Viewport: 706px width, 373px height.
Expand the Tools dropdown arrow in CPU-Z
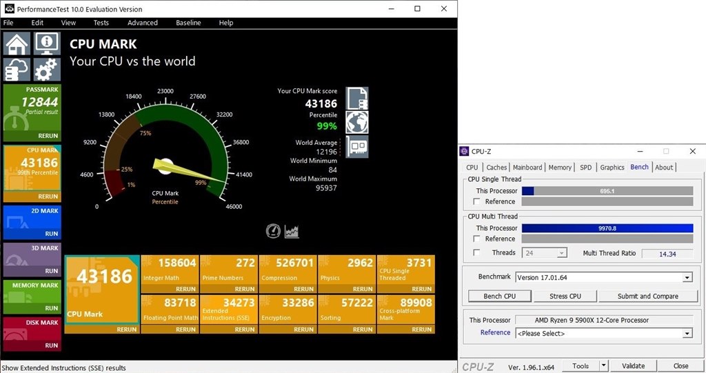[604, 366]
